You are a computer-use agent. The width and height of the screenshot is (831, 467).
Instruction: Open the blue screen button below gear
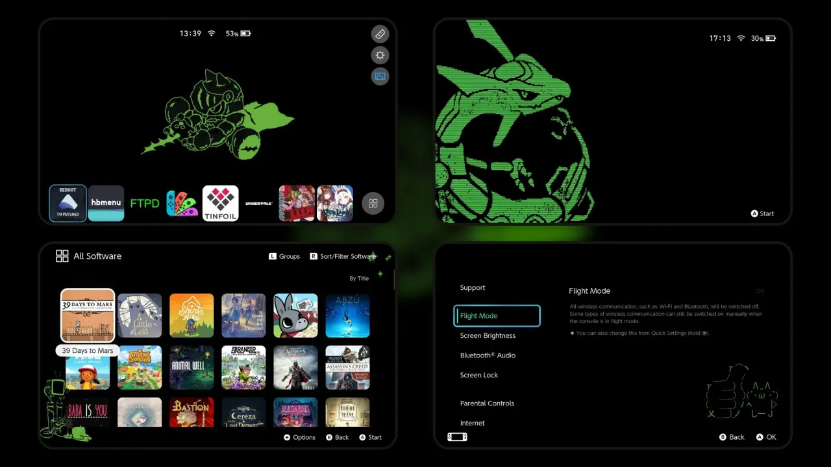tap(380, 77)
